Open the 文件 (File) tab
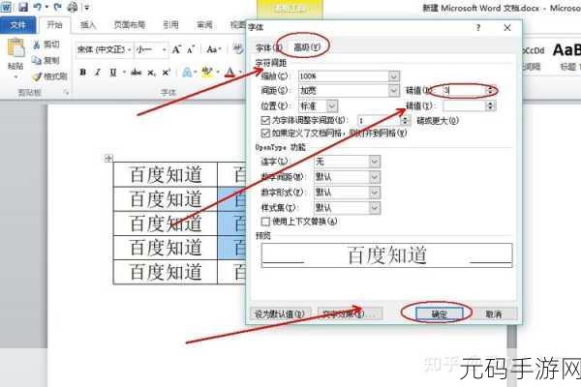The height and width of the screenshot is (387, 581). pos(17,25)
